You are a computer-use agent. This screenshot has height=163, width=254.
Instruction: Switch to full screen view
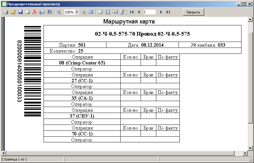click(91, 12)
